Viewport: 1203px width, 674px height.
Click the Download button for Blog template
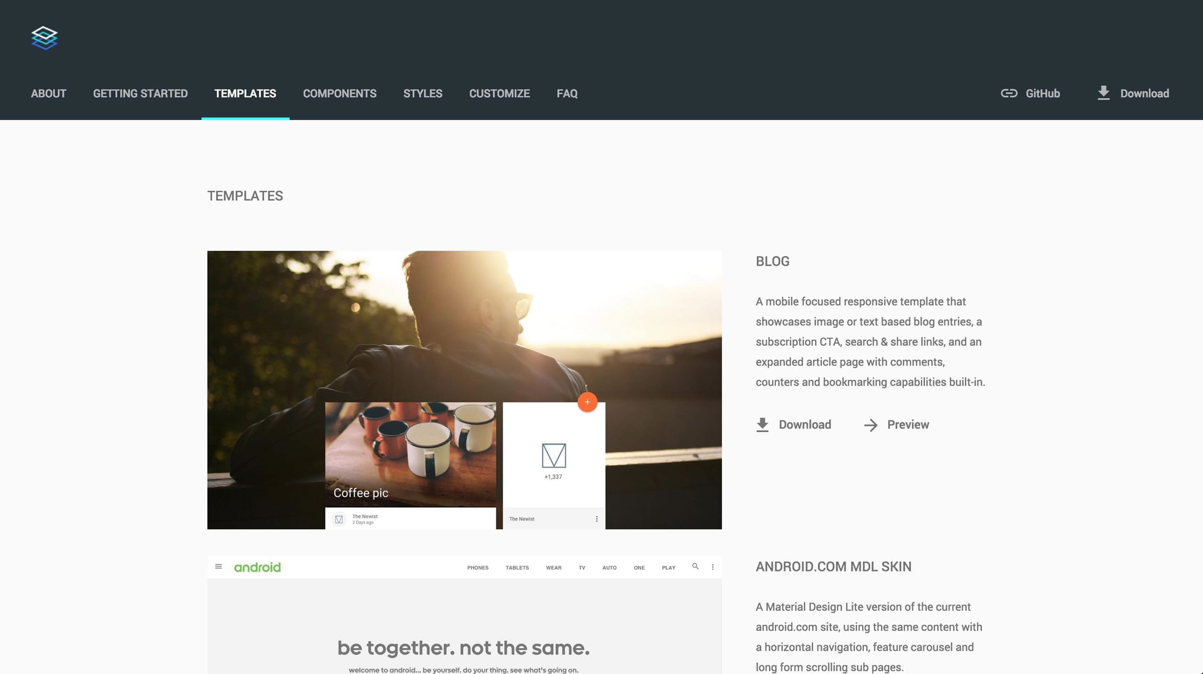tap(793, 424)
